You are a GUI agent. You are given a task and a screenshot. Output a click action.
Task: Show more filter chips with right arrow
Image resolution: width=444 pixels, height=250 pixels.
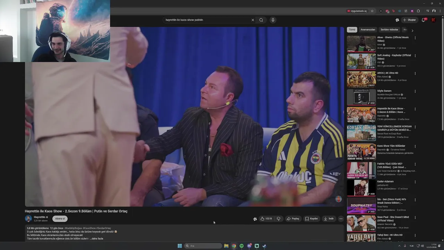pos(412,31)
